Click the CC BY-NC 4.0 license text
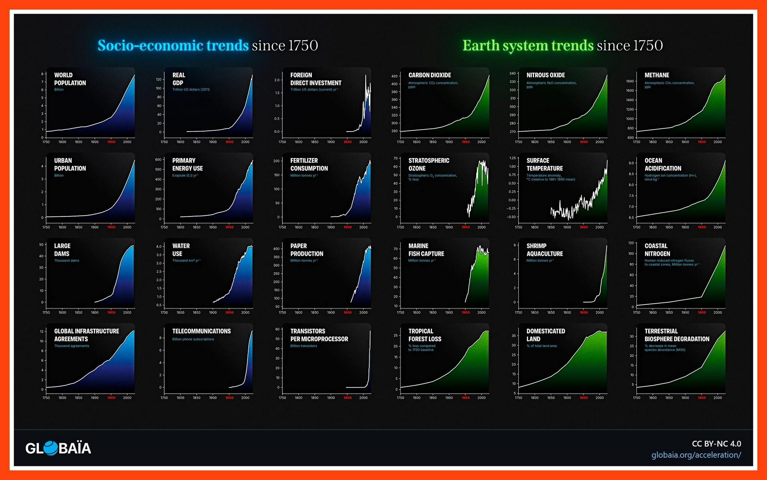The image size is (767, 480). 717,444
